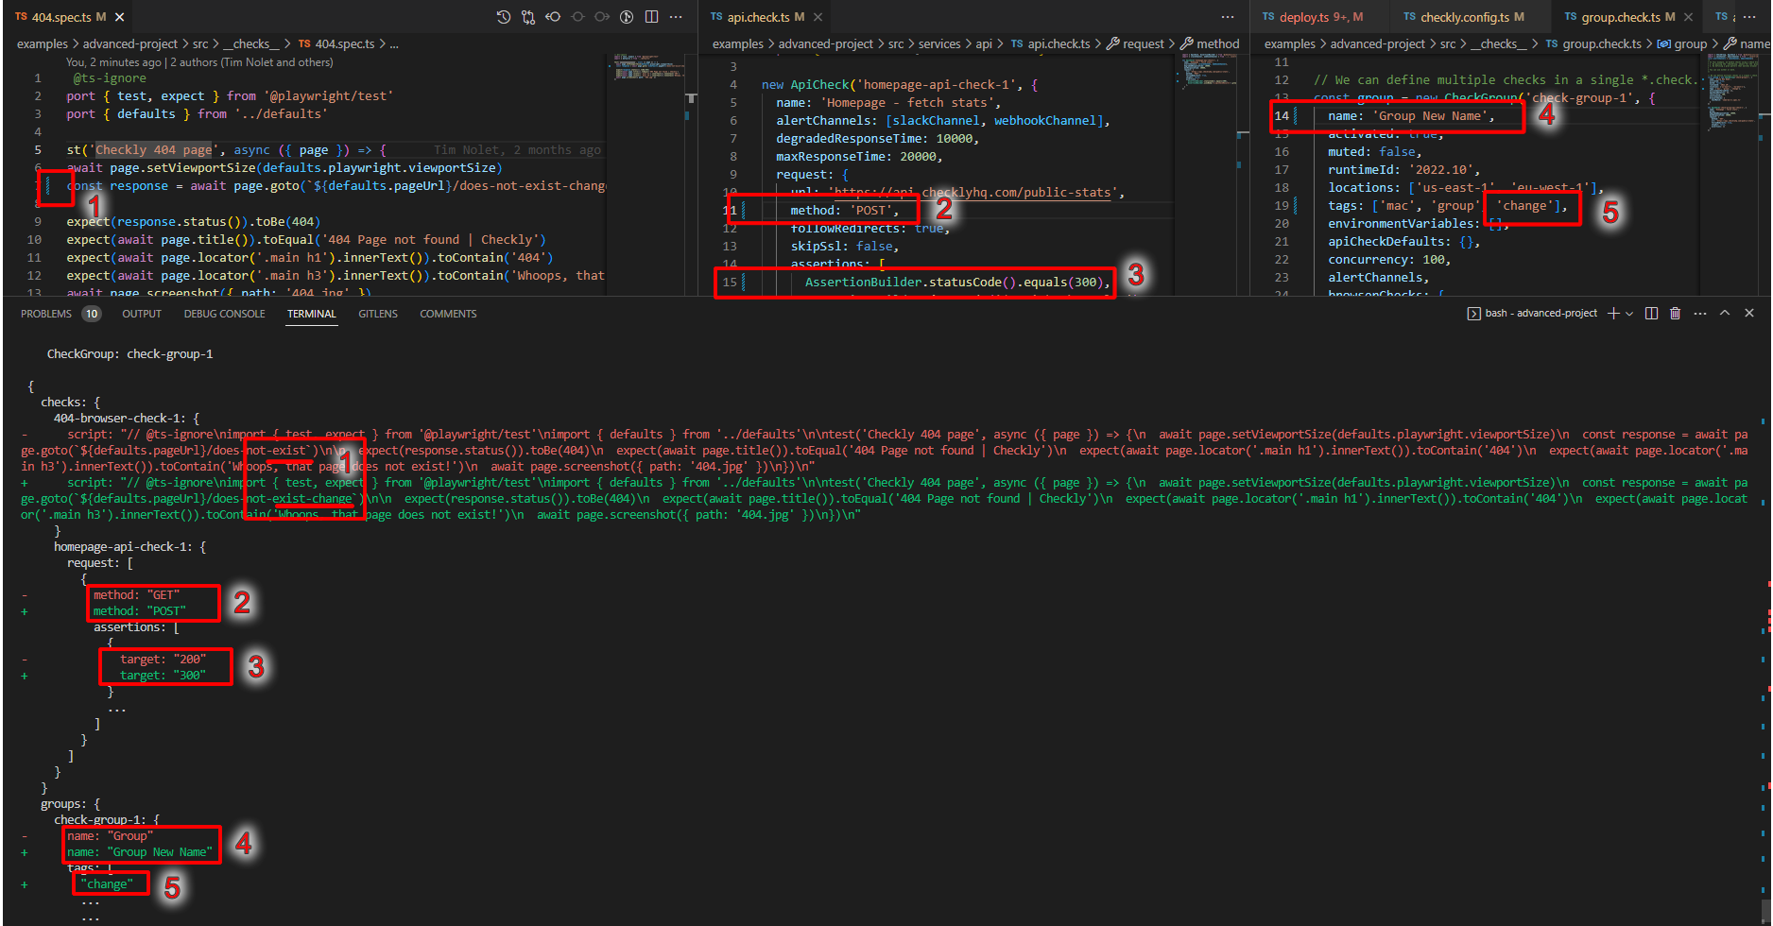The height and width of the screenshot is (926, 1773).
Task: Select the TERMINAL panel tab
Action: click(312, 314)
